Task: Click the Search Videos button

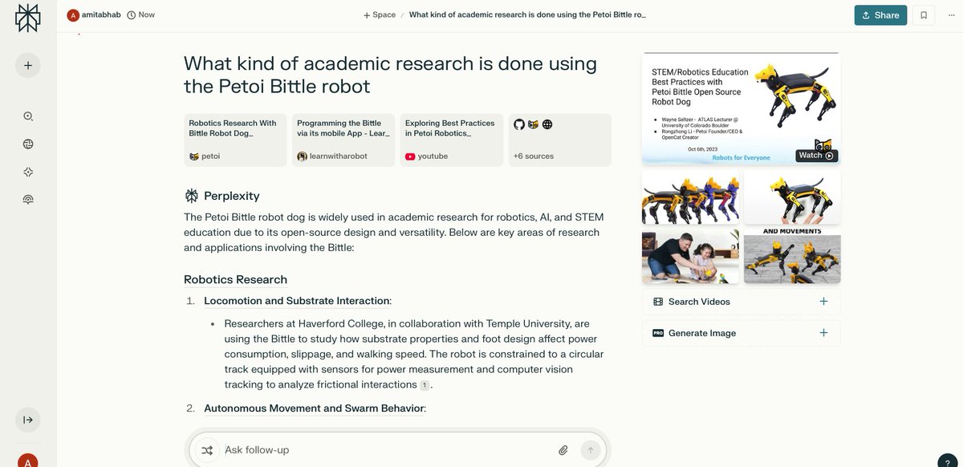Action: (x=741, y=302)
